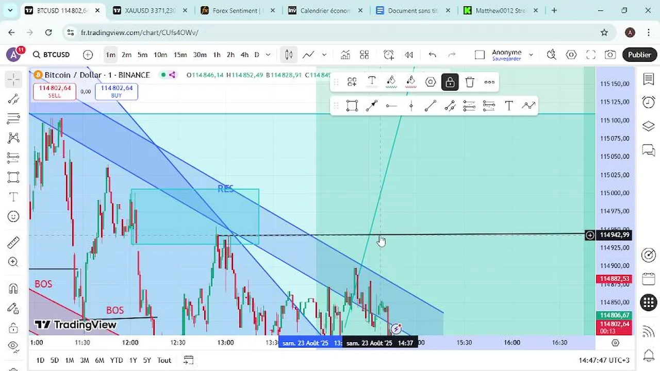
Task: Select geometric shapes tool in left sidebar
Action: tap(13, 177)
